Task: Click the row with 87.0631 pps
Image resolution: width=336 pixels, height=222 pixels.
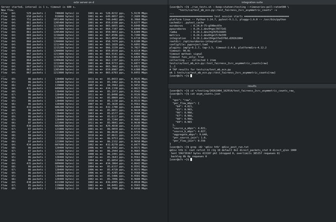Action: point(74,135)
